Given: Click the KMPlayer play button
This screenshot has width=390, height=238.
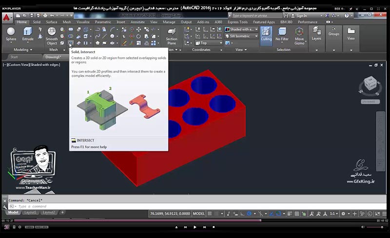Looking at the screenshot, I should pos(195,227).
